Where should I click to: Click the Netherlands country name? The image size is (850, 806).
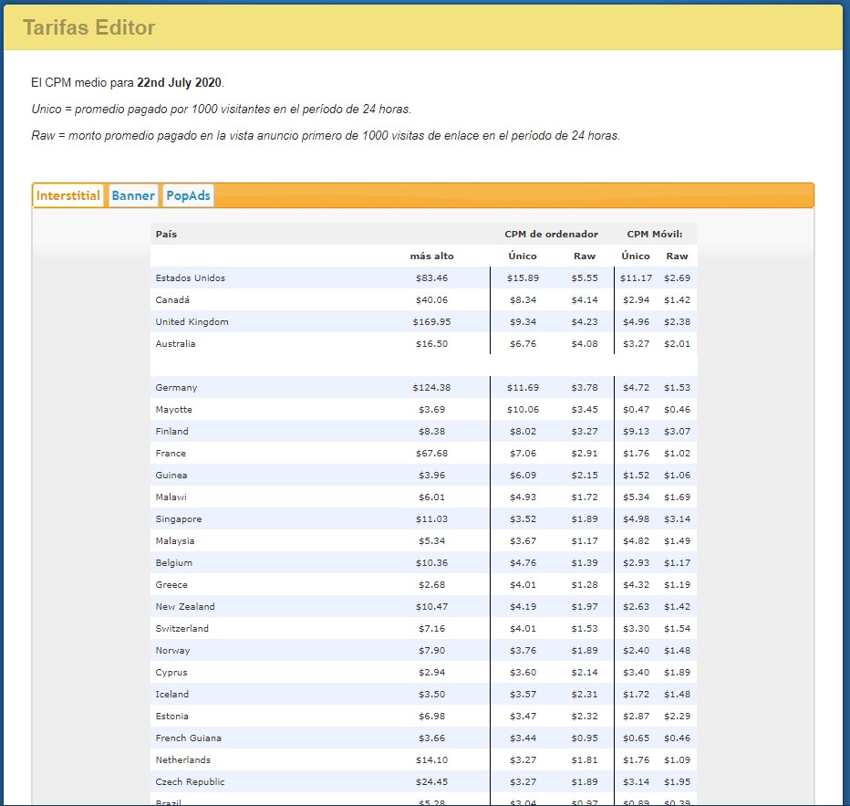(182, 759)
